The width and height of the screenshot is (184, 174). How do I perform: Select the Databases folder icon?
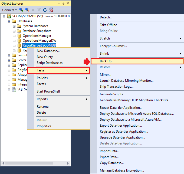[x=14, y=21]
